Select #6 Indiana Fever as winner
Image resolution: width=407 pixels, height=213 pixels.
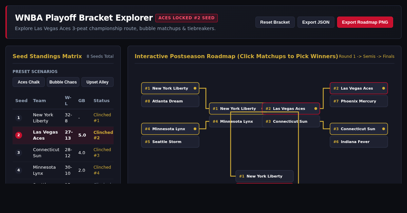tap(359, 142)
